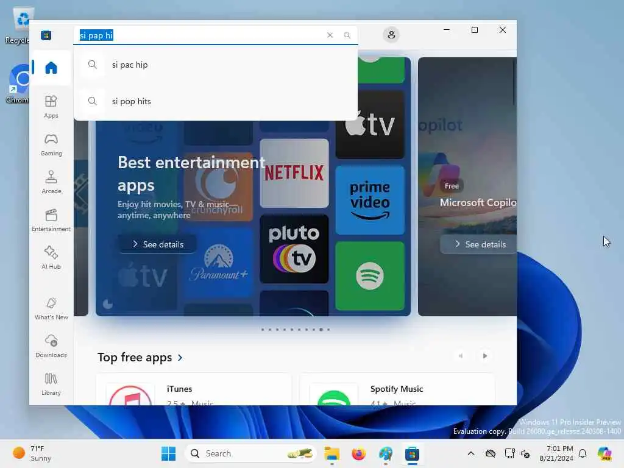The height and width of the screenshot is (468, 624).
Task: Select the 'si pop hits' suggestion
Action: (x=215, y=101)
